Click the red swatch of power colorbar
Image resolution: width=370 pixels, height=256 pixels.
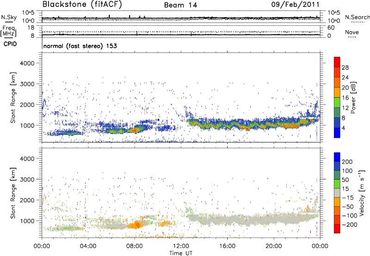click(x=337, y=62)
